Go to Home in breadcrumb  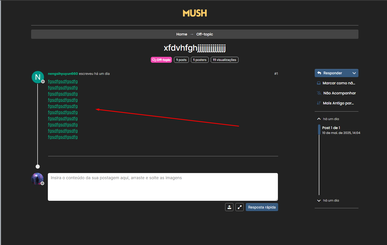point(182,34)
